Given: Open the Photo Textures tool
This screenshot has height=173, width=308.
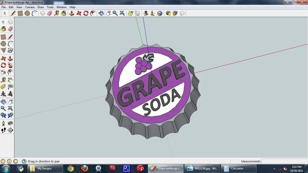Looking at the screenshot, I should coord(152,13).
